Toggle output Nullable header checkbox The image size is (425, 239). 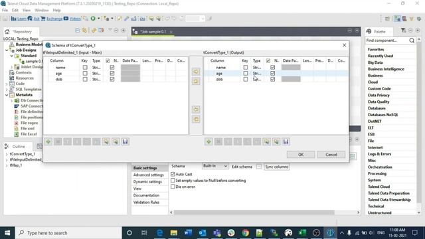[268, 60]
